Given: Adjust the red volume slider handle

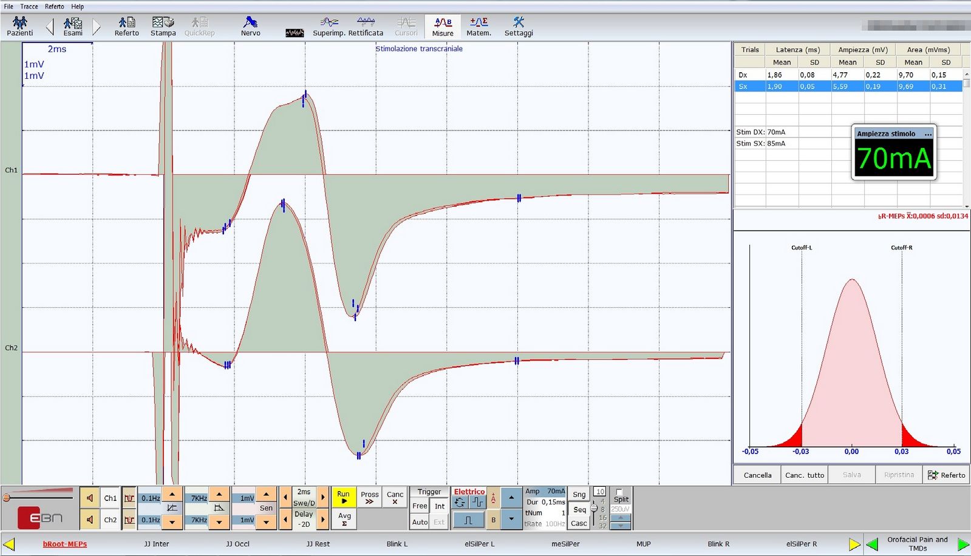Looking at the screenshot, I should (x=7, y=498).
